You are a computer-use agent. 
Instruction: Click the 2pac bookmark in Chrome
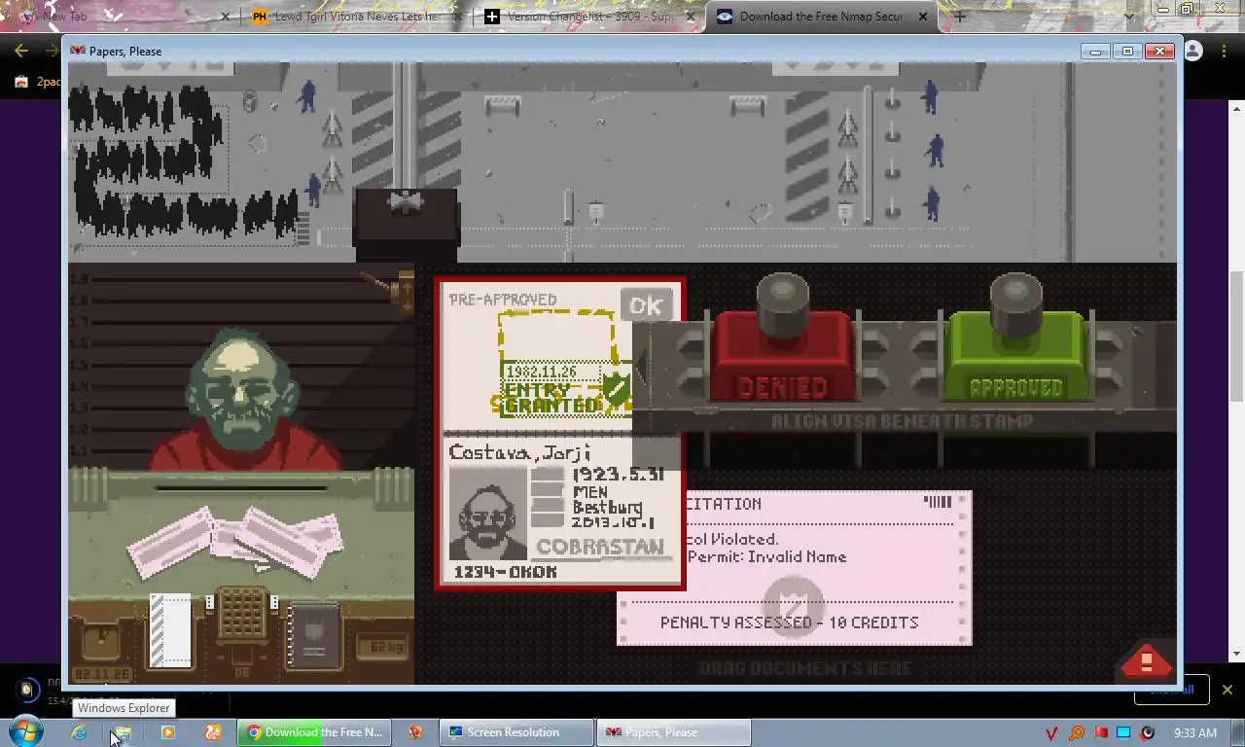[39, 82]
